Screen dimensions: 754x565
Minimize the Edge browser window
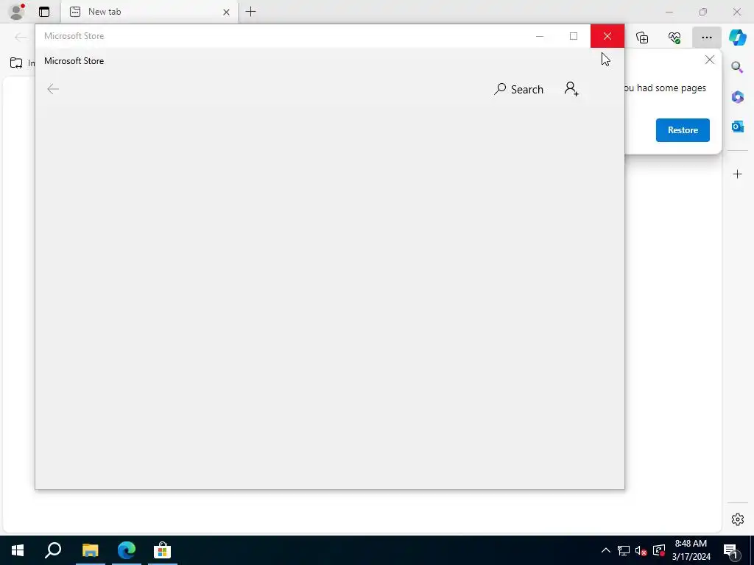pyautogui.click(x=669, y=12)
